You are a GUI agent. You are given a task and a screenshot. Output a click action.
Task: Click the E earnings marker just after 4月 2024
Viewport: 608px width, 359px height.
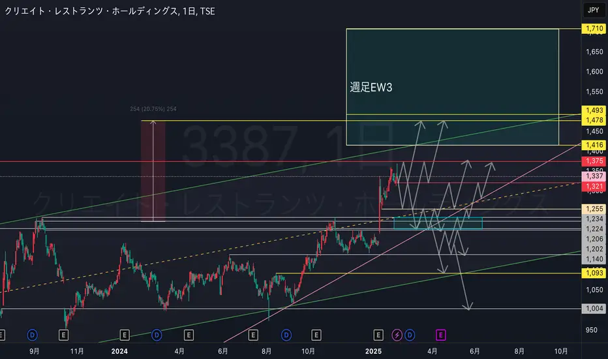[x=189, y=335]
